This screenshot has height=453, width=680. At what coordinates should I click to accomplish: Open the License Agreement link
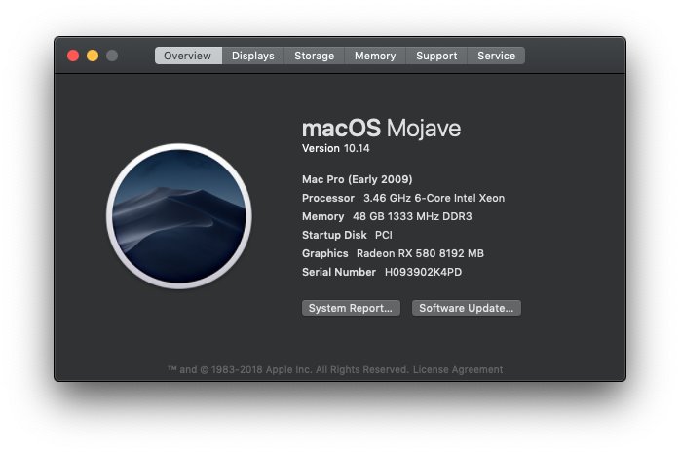point(458,370)
